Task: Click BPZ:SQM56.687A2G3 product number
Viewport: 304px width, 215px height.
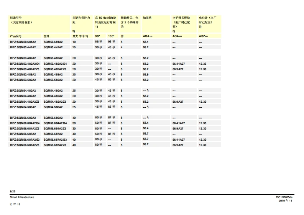Action: (24, 140)
